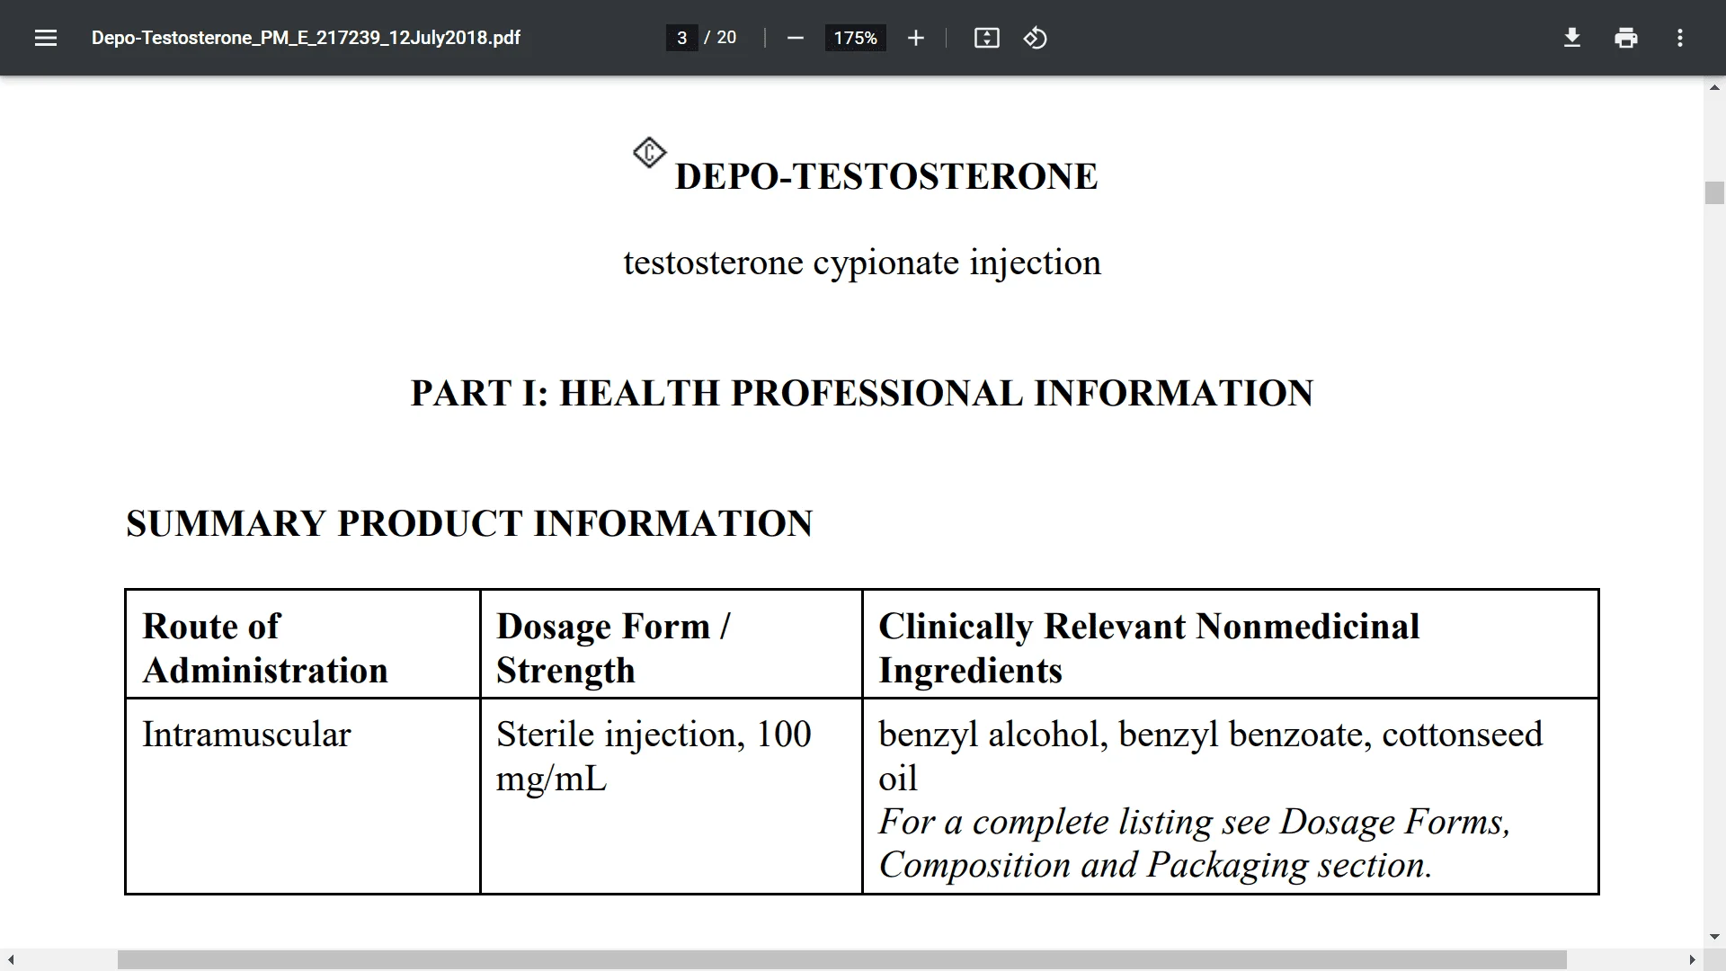This screenshot has width=1726, height=971.
Task: Click the '/ 20' total pages label
Action: coord(720,38)
